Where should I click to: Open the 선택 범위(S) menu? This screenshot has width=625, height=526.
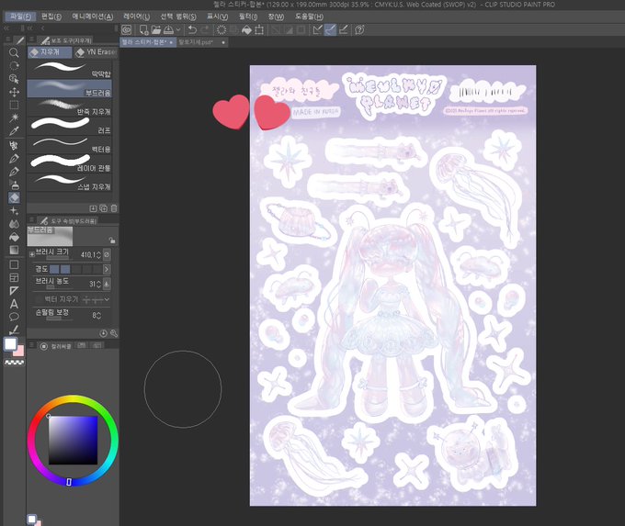click(x=178, y=17)
